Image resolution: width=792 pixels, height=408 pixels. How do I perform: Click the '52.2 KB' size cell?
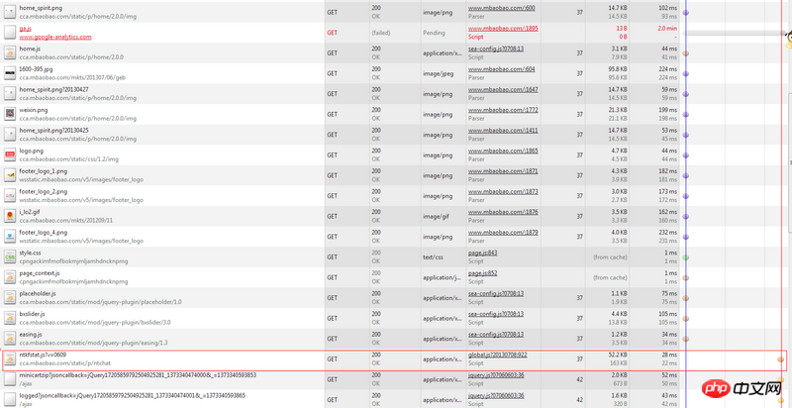coord(618,355)
